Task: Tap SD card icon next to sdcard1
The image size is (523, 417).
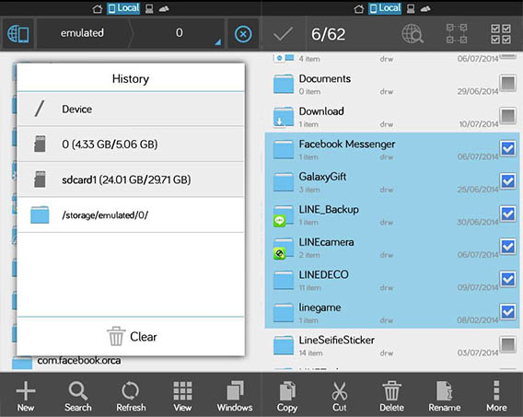Action: [x=40, y=180]
